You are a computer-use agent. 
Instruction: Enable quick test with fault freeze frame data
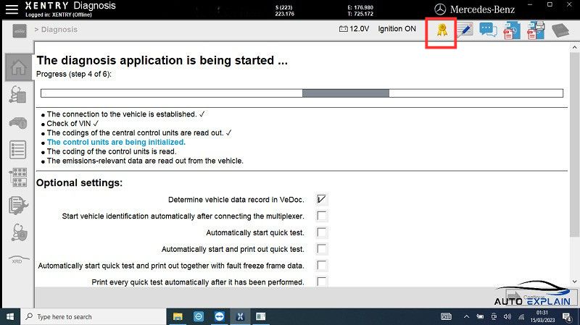(321, 266)
